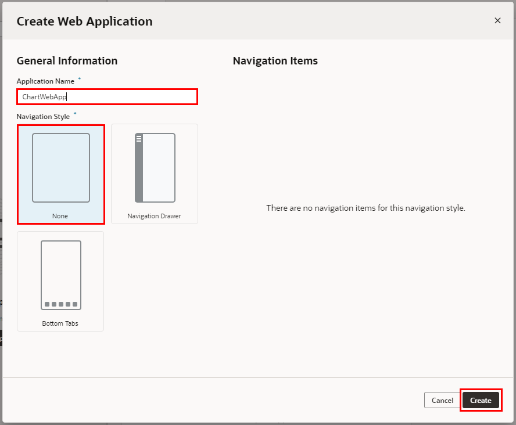Image resolution: width=516 pixels, height=425 pixels.
Task: Click the "None" caption text
Action: click(x=60, y=216)
